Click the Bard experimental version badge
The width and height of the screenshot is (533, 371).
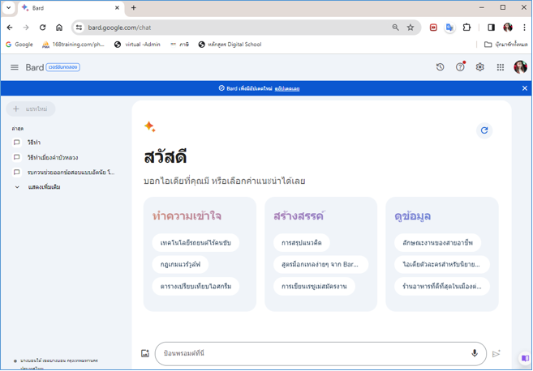(63, 67)
